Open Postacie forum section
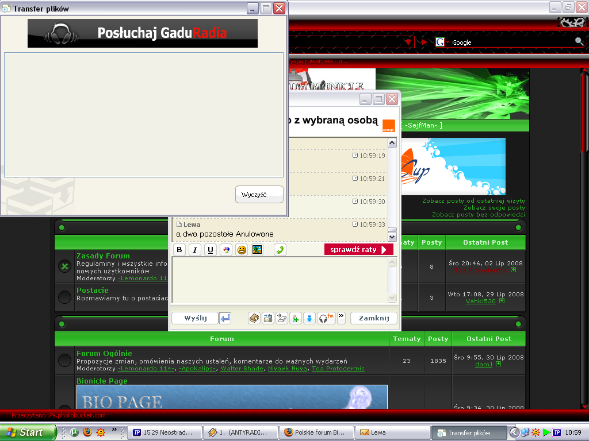 coord(93,290)
